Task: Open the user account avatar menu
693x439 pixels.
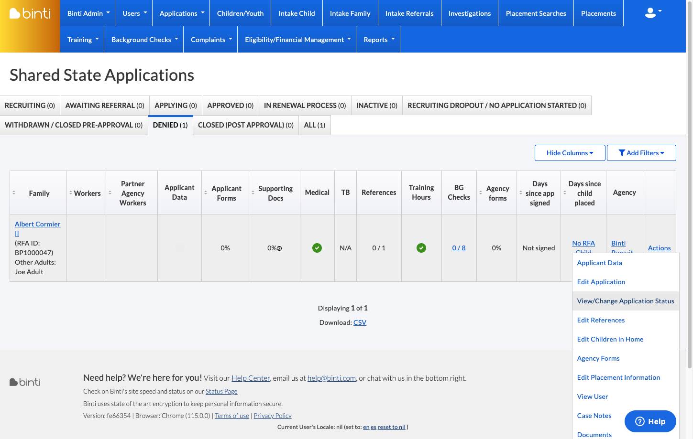Action: click(653, 13)
